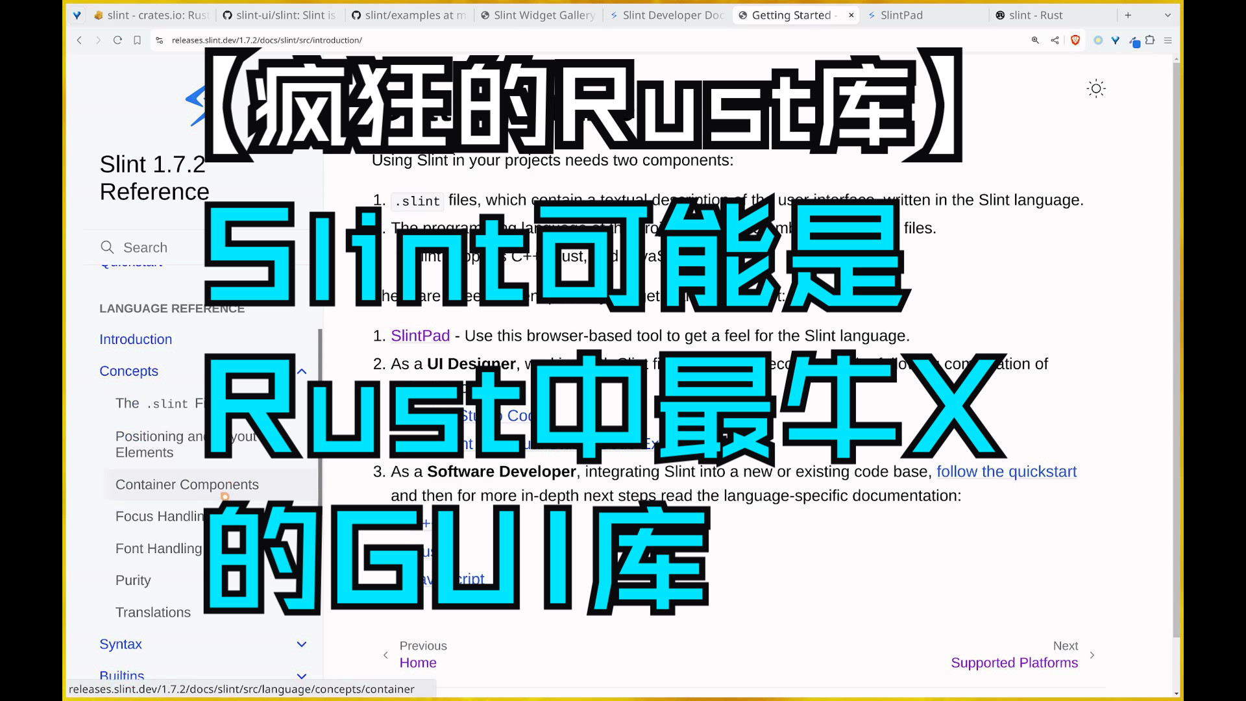Click the browser forward navigation arrow
1246x701 pixels.
[x=97, y=40]
